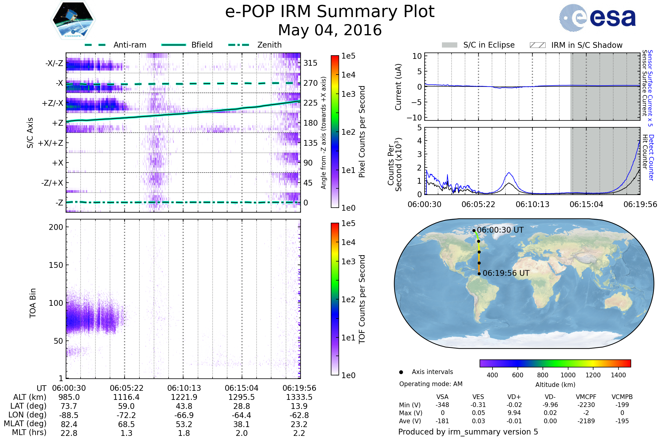Click the 06:19:56 UT end point on map

479,274
